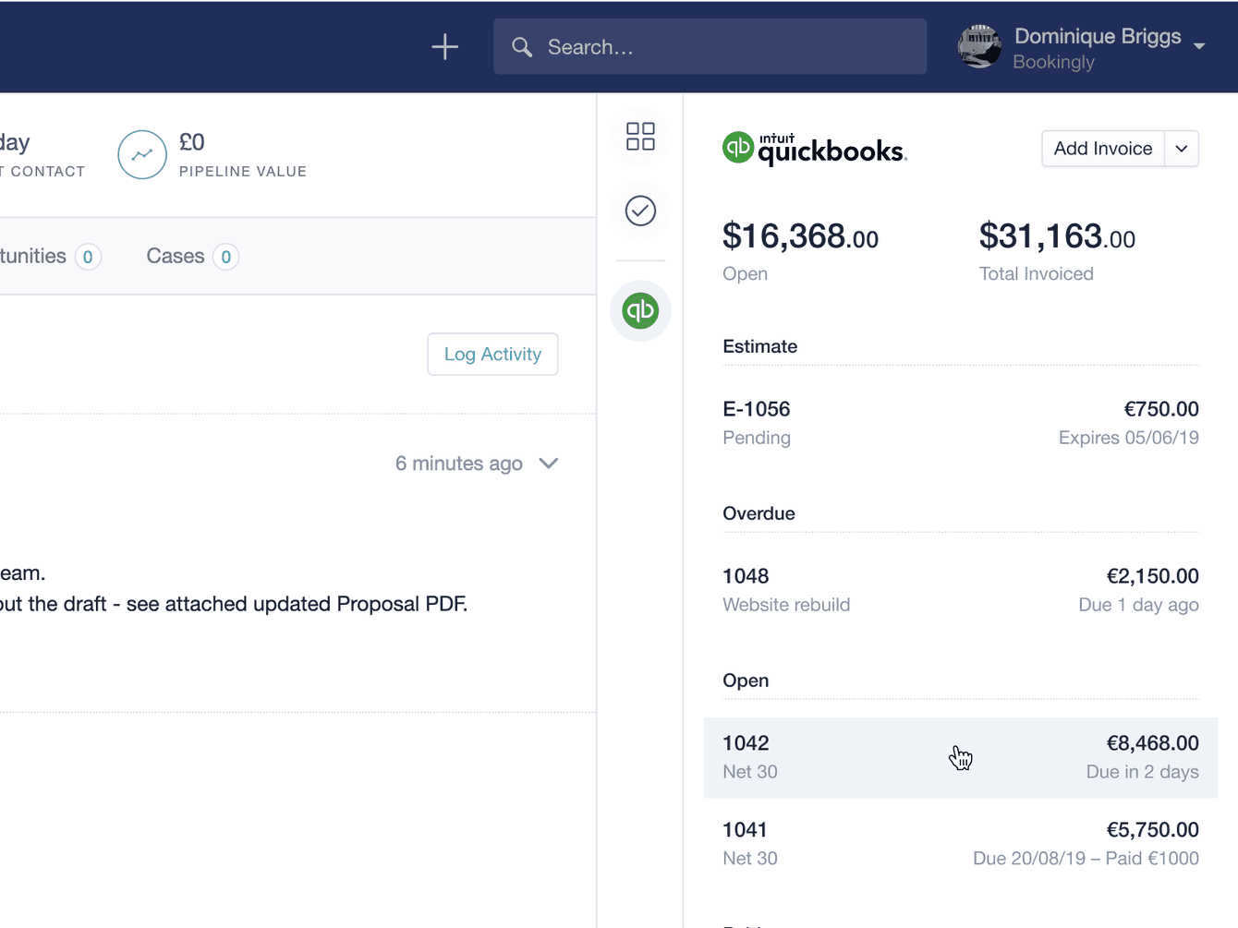The height and width of the screenshot is (928, 1238).
Task: Click 'Due in 2 days' text
Action: tap(1143, 772)
